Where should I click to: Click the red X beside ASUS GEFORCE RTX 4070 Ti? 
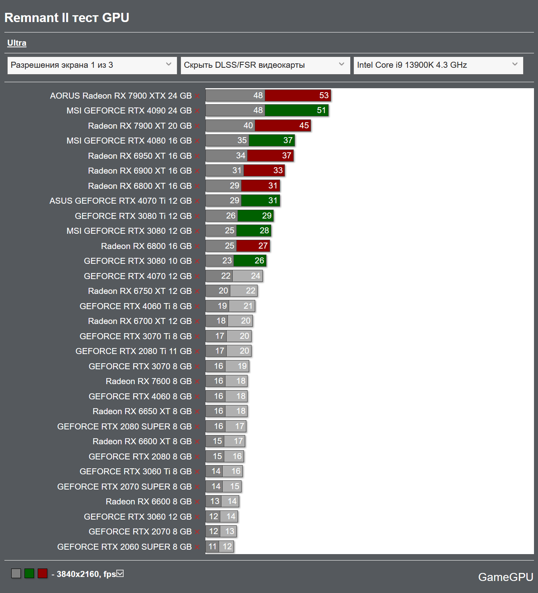(197, 201)
